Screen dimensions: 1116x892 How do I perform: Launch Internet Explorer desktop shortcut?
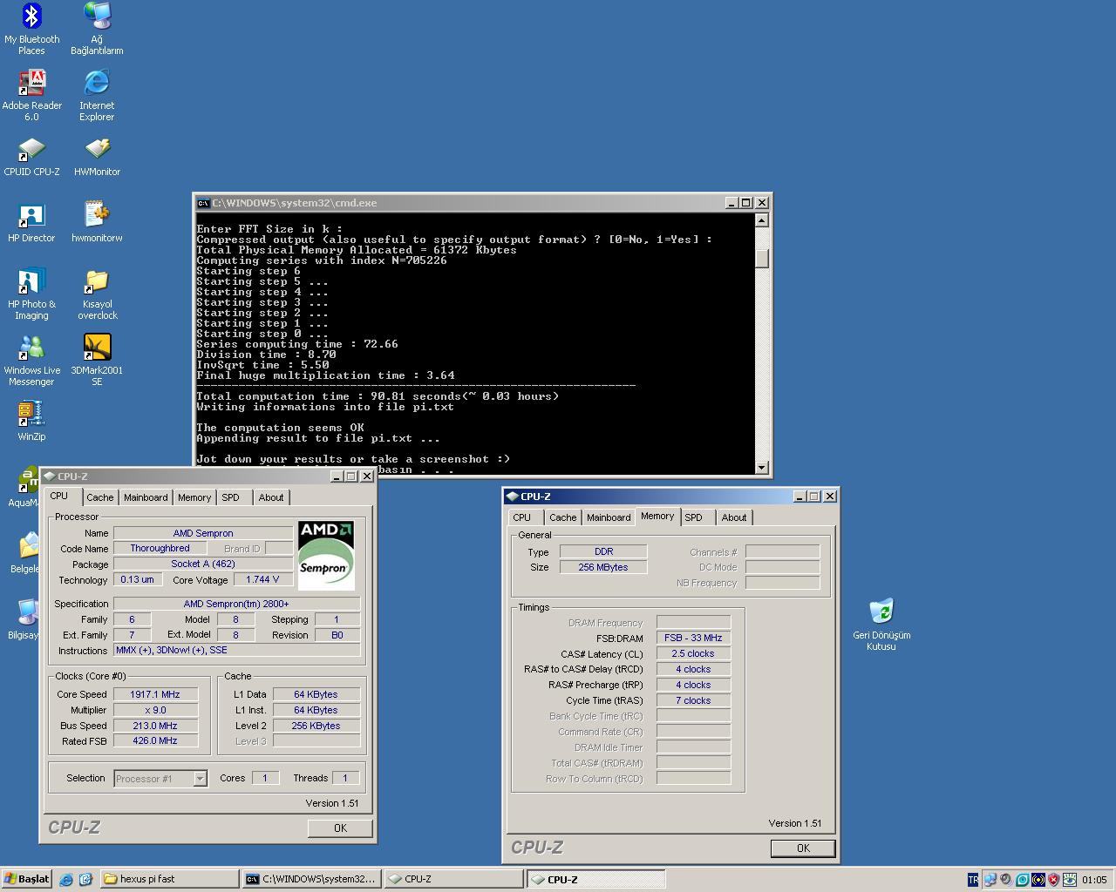click(x=97, y=96)
